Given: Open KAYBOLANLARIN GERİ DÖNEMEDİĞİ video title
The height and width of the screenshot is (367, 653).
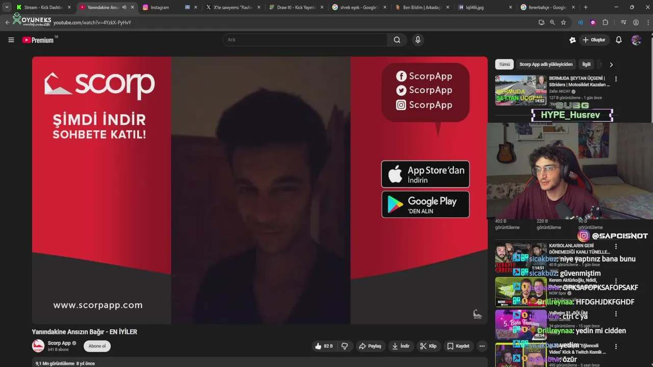Looking at the screenshot, I should tap(580, 249).
